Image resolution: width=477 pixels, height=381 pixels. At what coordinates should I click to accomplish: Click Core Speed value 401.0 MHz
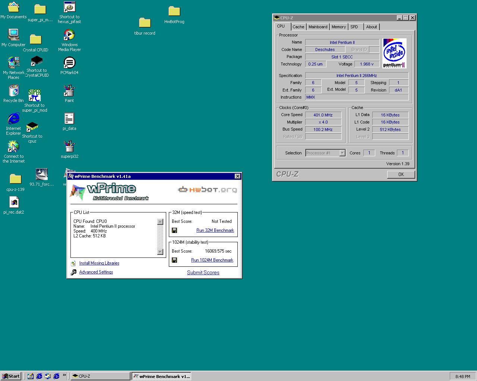pos(323,115)
